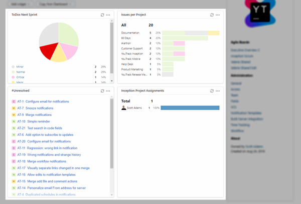Click the YouTrack Mobile project name

tap(131, 59)
